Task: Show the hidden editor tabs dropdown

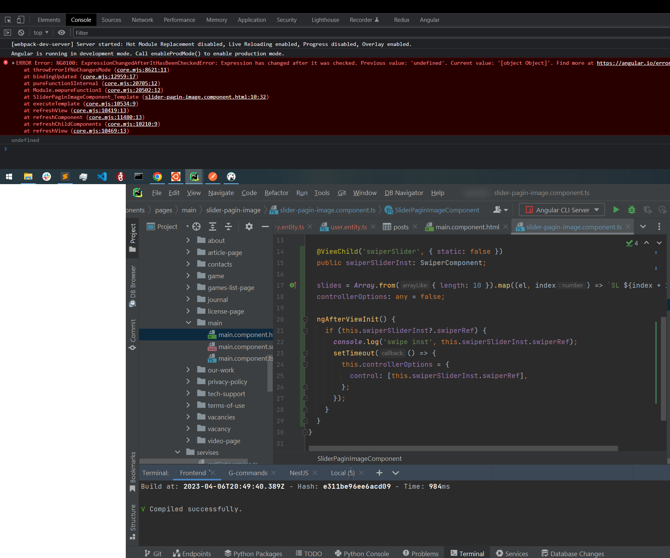Action: [x=643, y=227]
